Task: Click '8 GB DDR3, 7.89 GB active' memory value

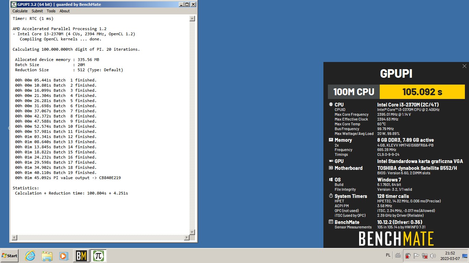Action: coord(405,140)
